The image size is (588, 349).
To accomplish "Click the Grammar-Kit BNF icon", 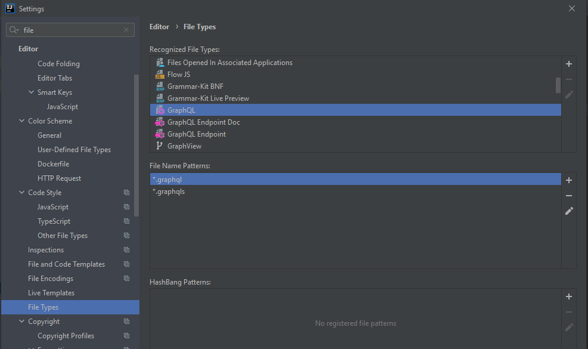I will click(160, 86).
